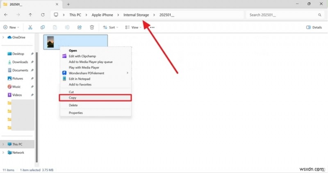Image resolution: width=328 pixels, height=173 pixels.
Task: Click This PC in breadcrumb
Action: coord(75,15)
